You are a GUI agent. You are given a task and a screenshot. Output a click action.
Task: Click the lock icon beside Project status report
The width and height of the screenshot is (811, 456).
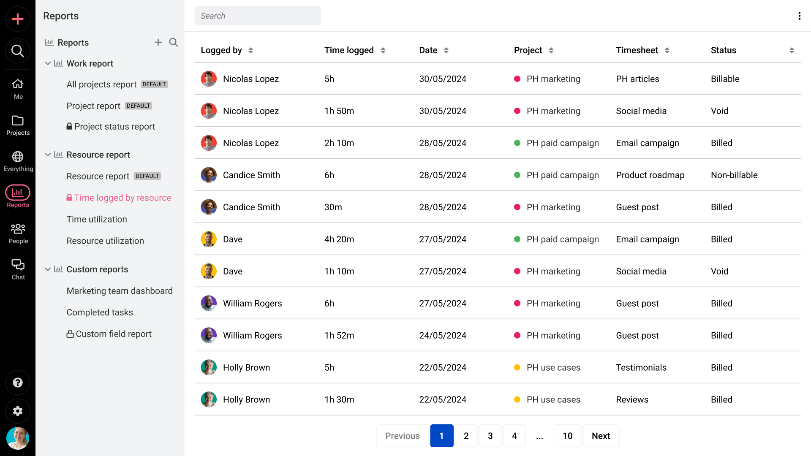[69, 126]
